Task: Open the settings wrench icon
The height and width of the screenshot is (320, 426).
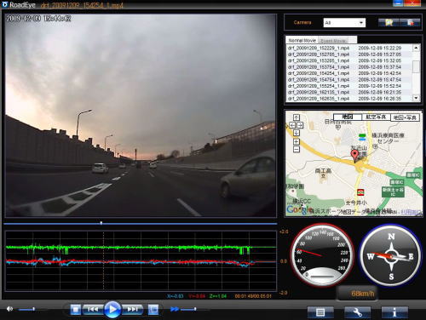Action: coord(357,312)
